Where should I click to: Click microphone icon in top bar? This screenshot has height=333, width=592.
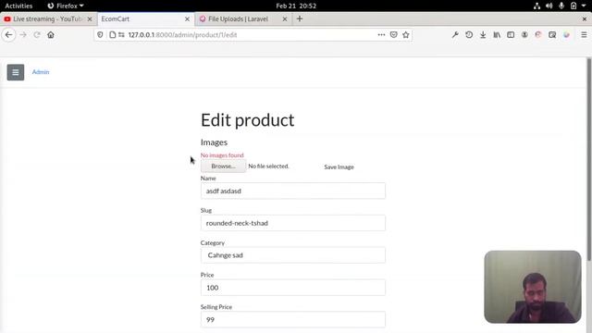[561, 6]
